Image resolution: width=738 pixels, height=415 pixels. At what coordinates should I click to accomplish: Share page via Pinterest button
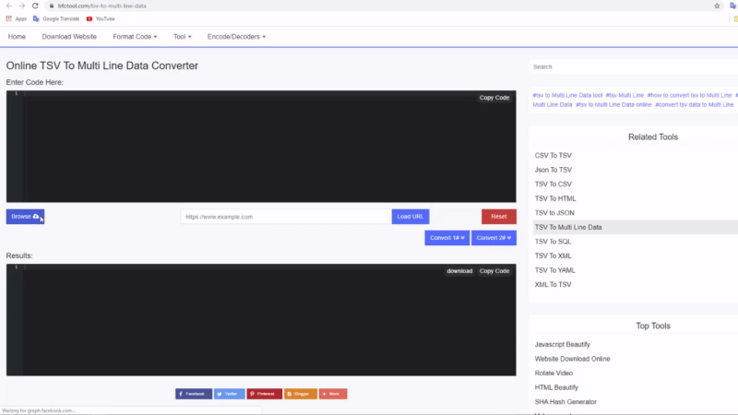tap(265, 394)
